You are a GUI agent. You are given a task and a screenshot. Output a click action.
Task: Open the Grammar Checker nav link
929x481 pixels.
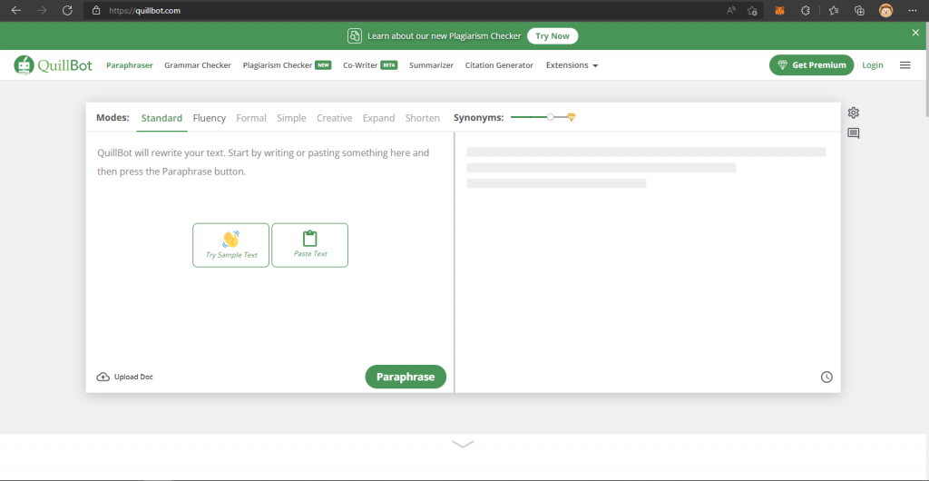tap(198, 65)
